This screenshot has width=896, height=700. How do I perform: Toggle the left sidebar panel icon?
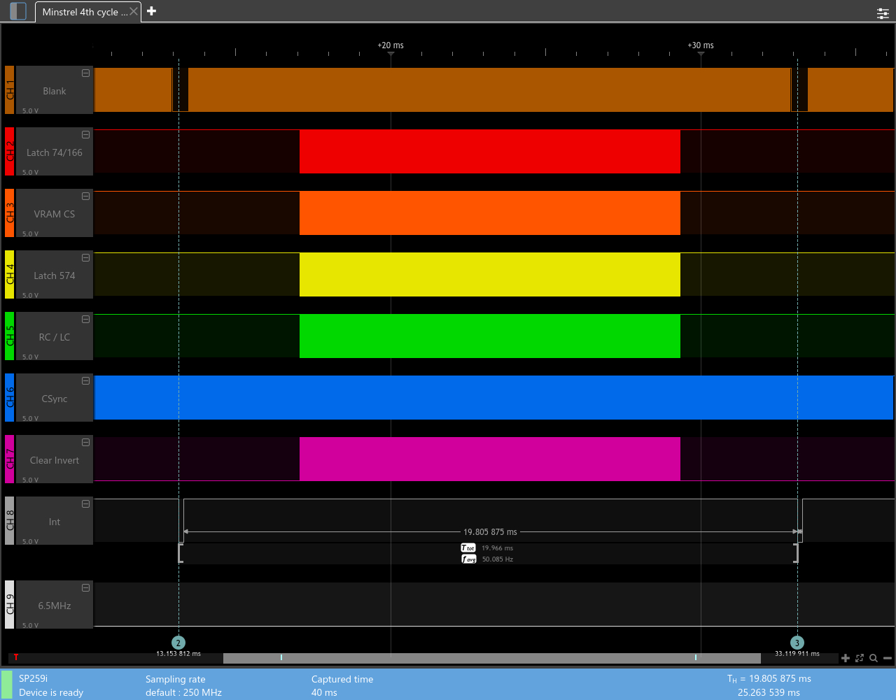coord(18,11)
